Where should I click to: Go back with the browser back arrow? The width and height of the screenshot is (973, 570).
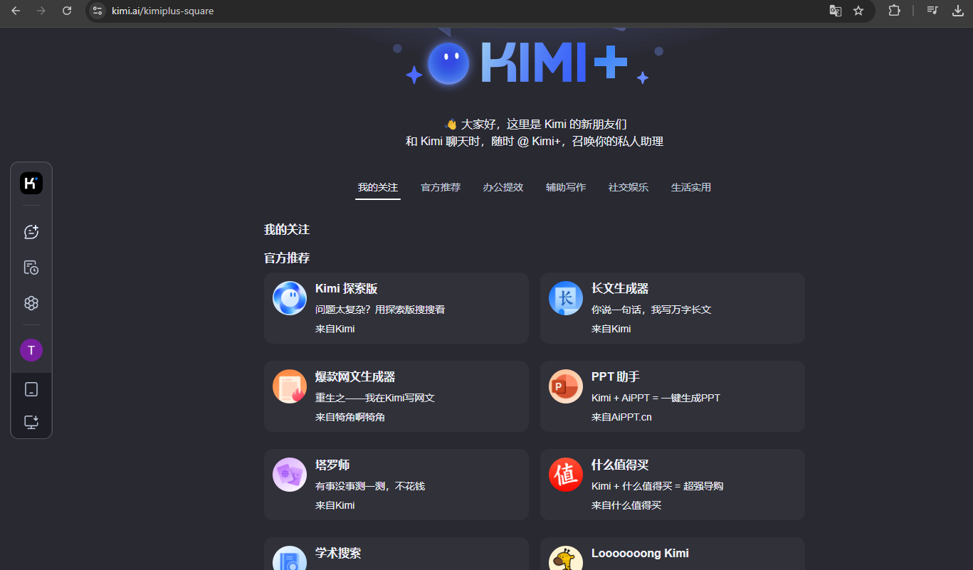(x=16, y=11)
